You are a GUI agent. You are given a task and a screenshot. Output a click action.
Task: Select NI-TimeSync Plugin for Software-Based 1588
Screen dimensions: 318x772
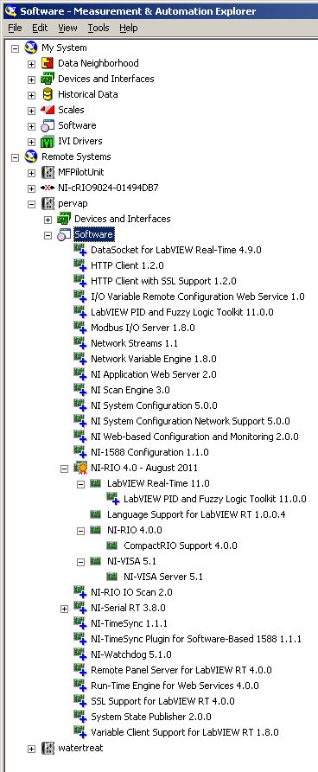pyautogui.click(x=196, y=640)
